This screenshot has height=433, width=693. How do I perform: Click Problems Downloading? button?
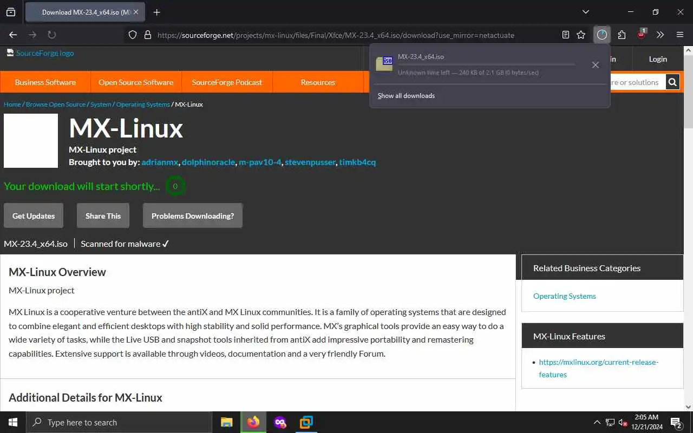click(193, 215)
